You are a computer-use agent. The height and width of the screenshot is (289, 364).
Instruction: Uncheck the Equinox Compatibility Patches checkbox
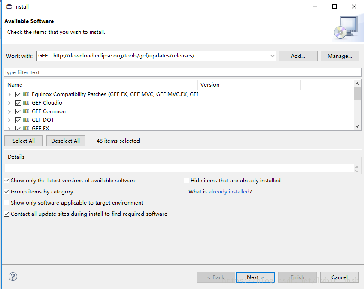18,94
